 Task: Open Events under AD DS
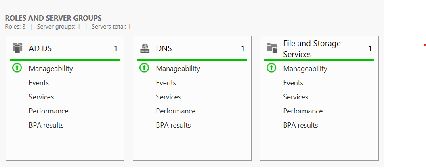39,83
